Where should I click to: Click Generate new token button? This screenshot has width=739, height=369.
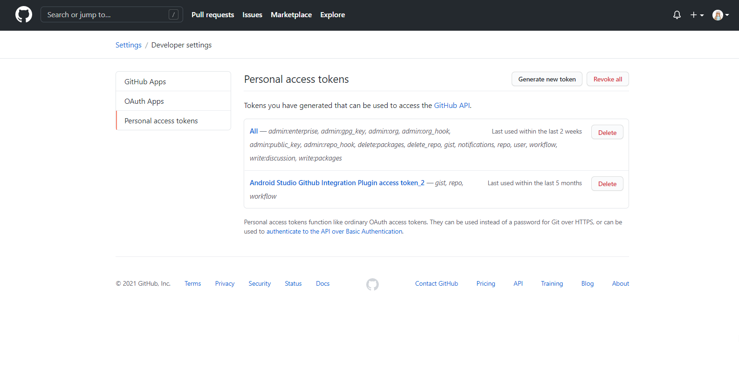[x=547, y=79]
